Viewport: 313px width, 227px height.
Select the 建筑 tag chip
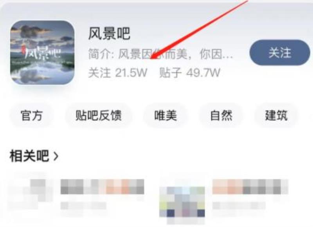(x=276, y=115)
